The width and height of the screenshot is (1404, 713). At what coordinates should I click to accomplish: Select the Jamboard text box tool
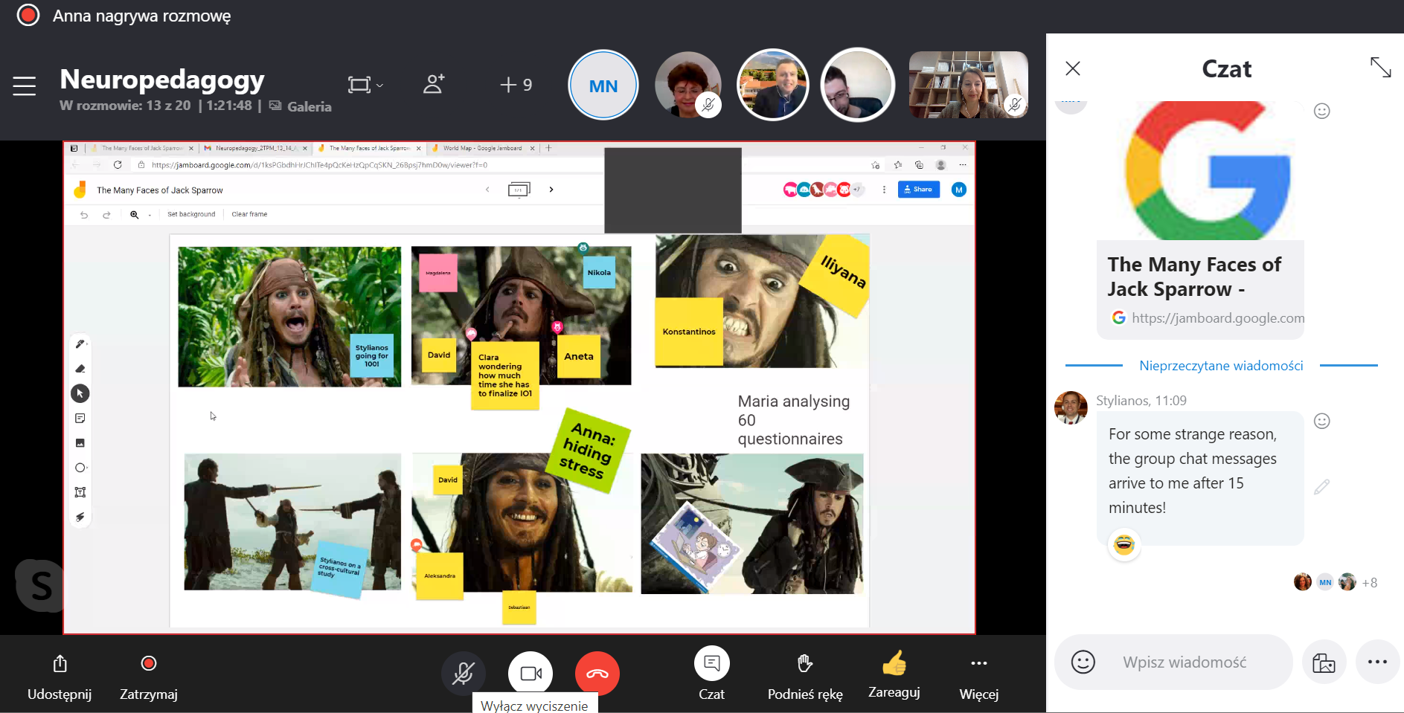click(x=80, y=492)
